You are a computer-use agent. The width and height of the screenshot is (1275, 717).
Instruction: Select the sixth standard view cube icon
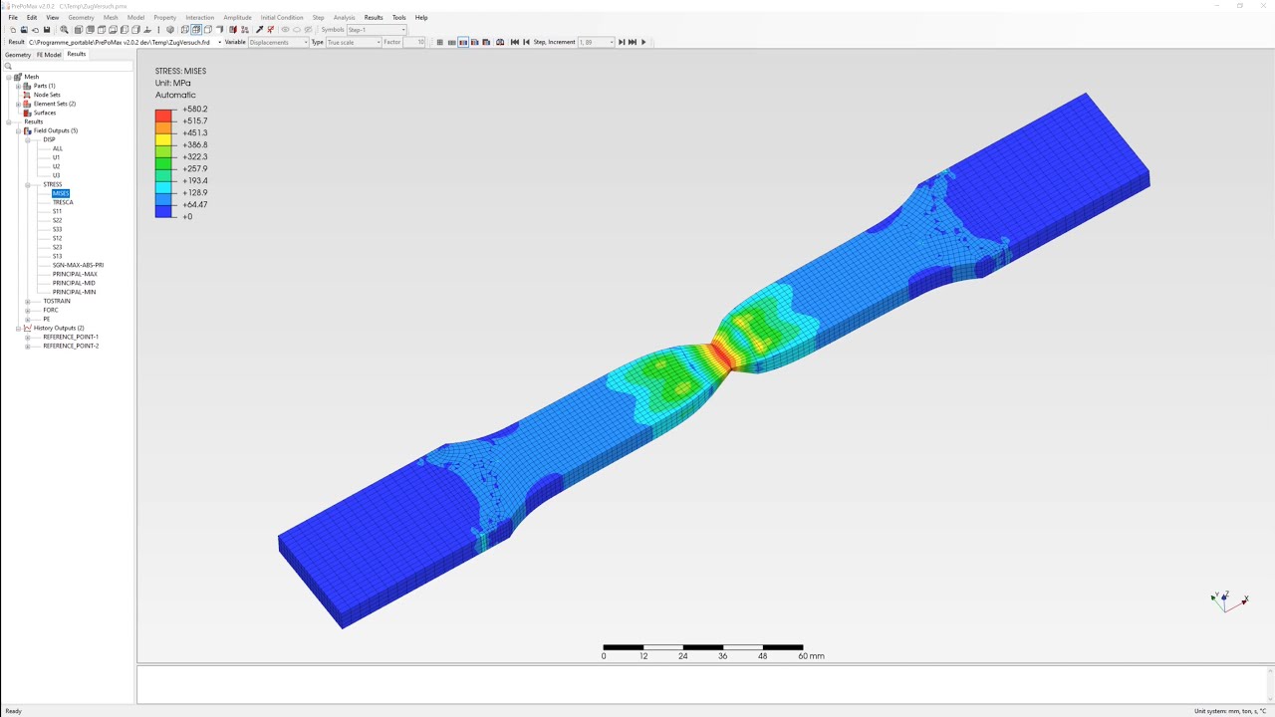[135, 30]
